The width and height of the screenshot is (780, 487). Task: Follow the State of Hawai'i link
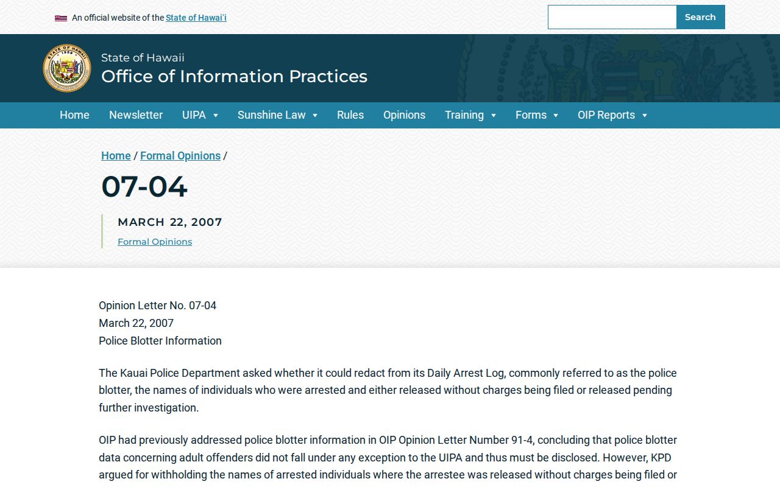196,18
